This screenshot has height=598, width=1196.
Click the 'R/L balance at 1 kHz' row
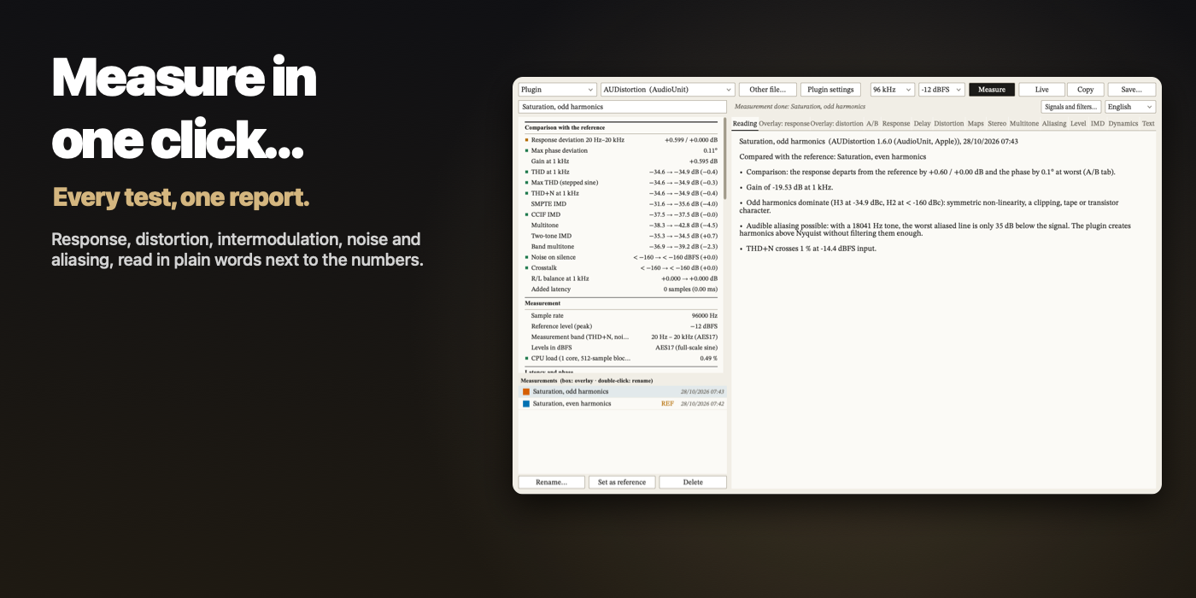pyautogui.click(x=621, y=278)
